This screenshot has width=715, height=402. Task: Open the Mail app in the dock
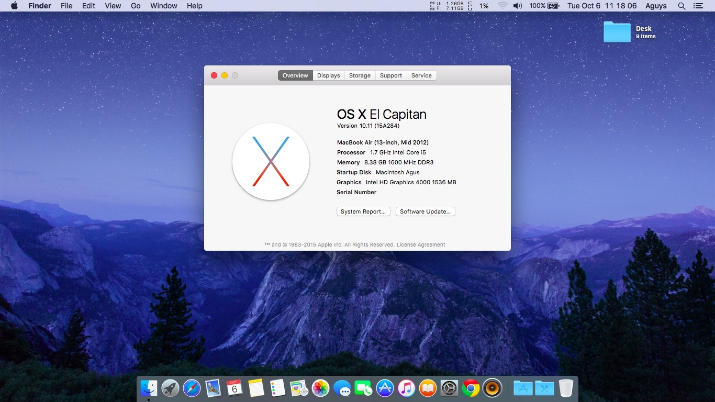click(213, 388)
